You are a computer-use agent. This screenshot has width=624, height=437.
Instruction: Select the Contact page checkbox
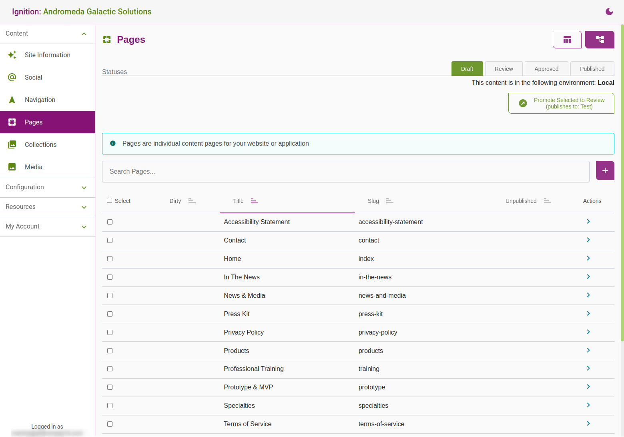pos(110,240)
